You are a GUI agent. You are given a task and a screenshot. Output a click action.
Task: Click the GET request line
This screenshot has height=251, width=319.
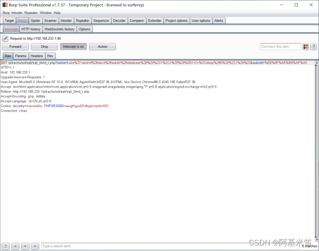[154, 63]
